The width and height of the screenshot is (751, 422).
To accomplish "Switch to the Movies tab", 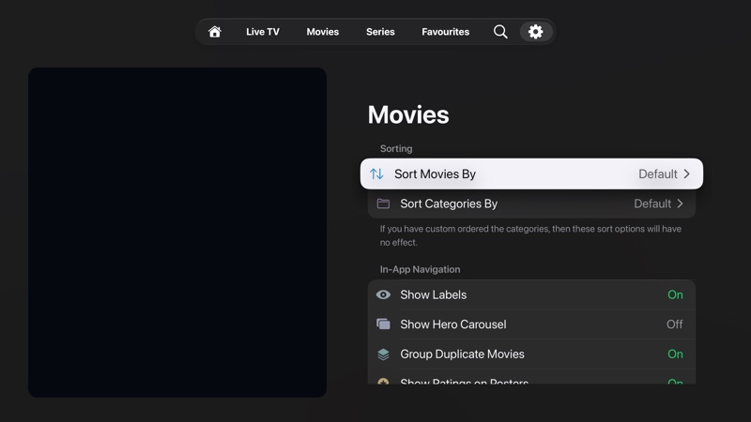I will [322, 32].
